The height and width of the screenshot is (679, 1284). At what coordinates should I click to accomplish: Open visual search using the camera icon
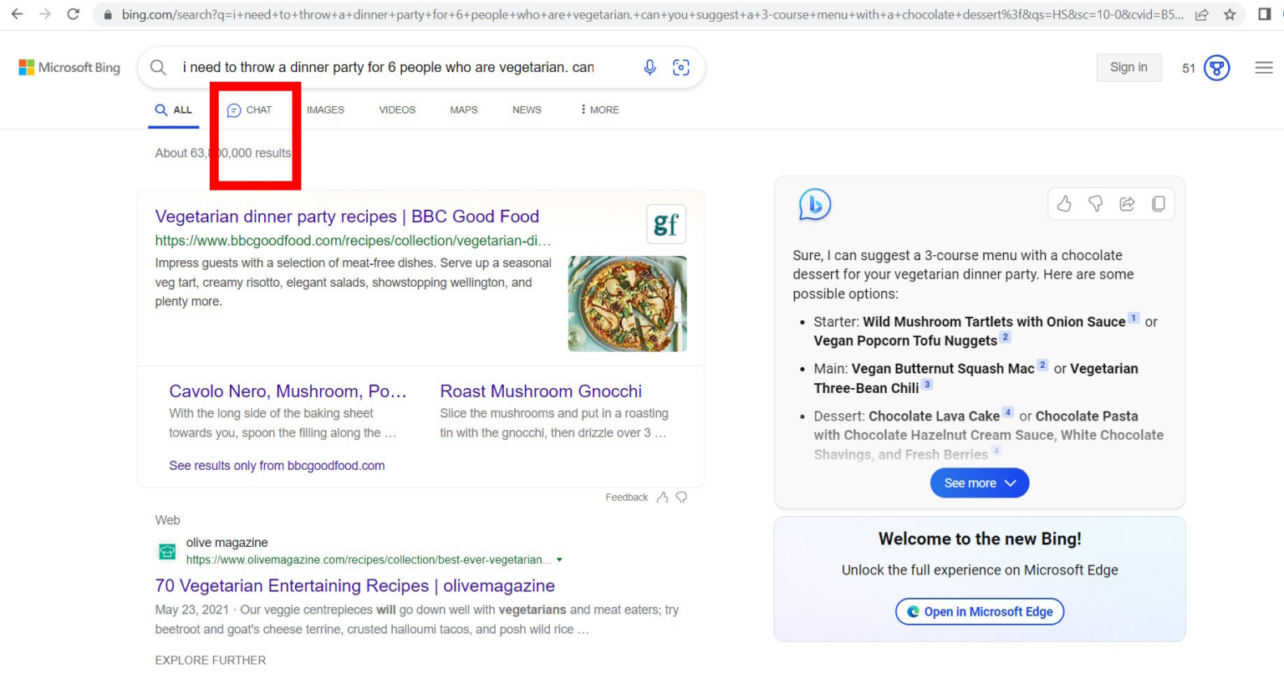pos(680,68)
